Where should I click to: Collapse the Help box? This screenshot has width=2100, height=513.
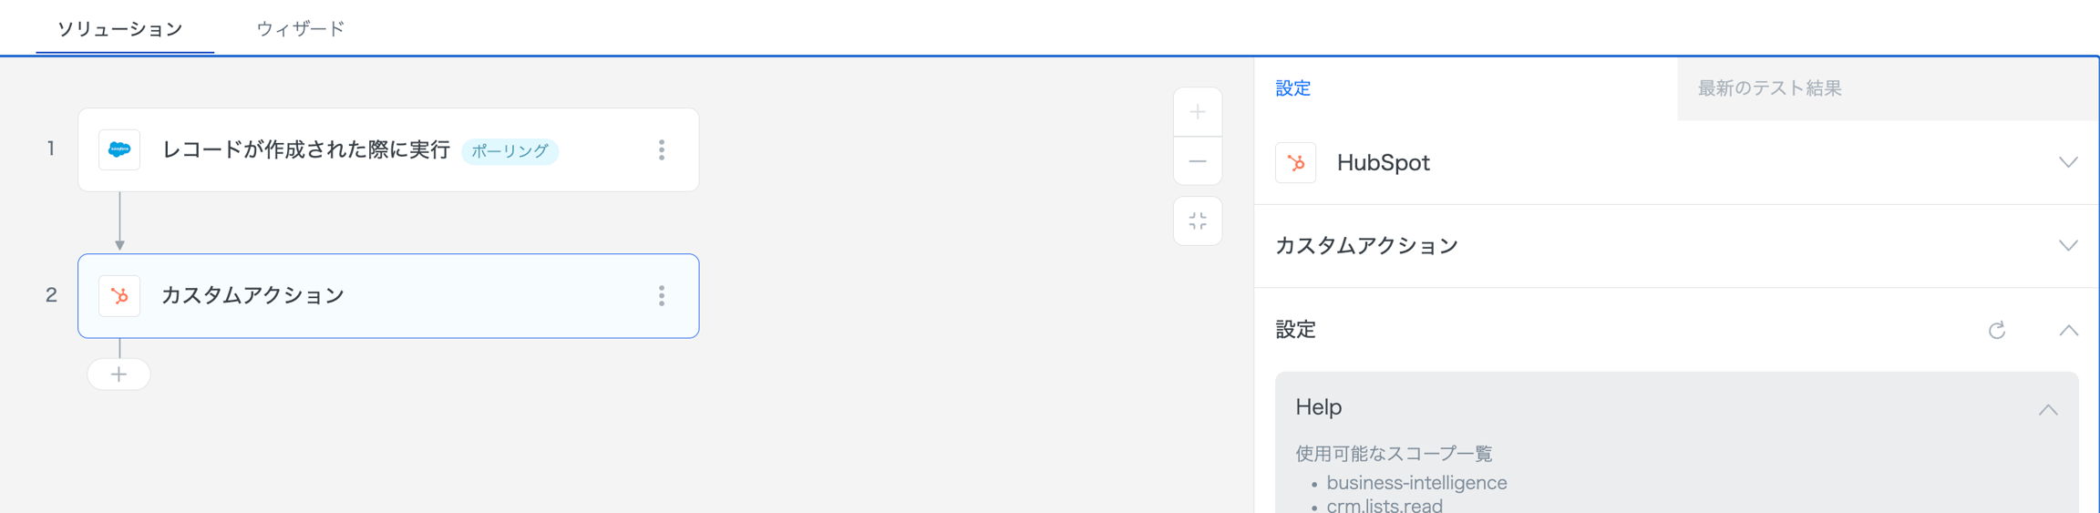pos(2047,409)
